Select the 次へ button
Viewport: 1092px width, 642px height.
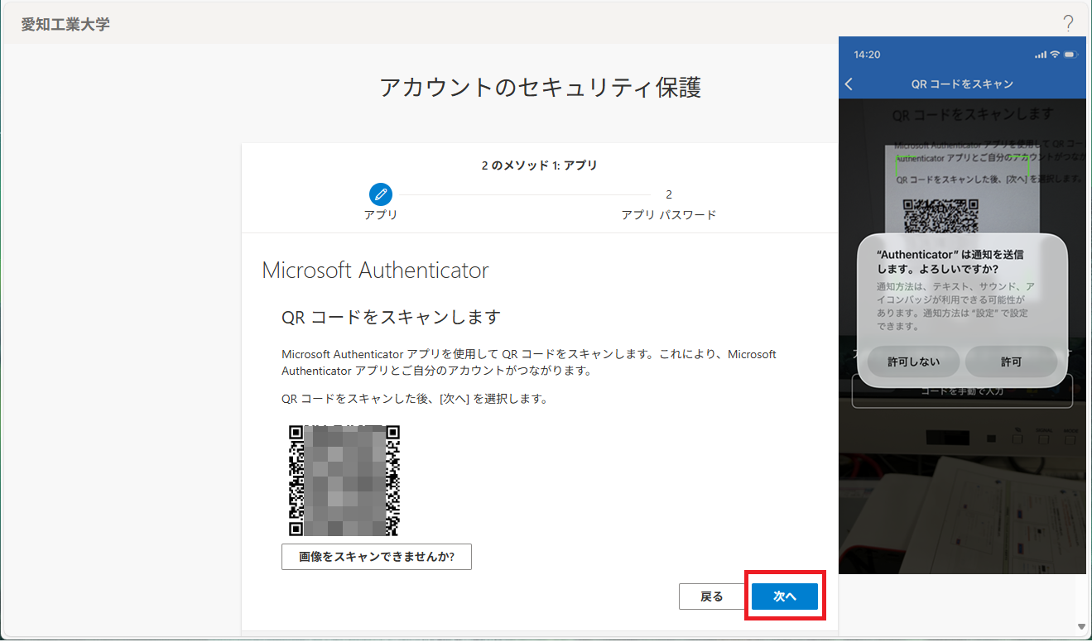click(x=783, y=596)
